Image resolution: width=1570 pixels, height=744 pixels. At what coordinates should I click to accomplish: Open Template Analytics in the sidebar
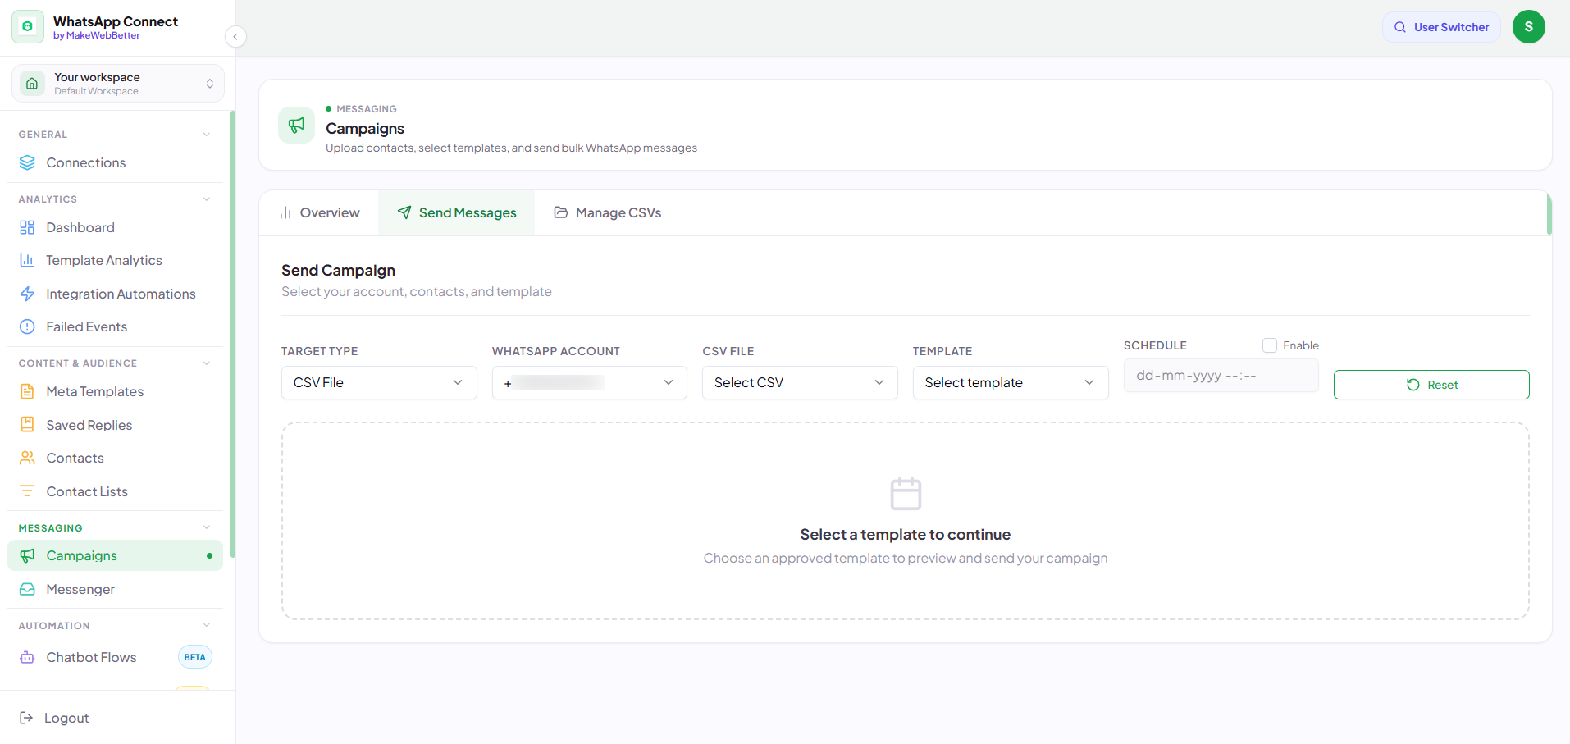(x=115, y=260)
